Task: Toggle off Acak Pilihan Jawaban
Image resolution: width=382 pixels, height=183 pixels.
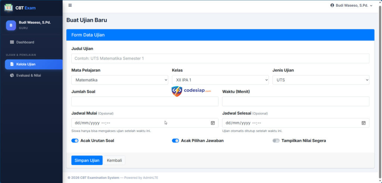Action: (175, 141)
